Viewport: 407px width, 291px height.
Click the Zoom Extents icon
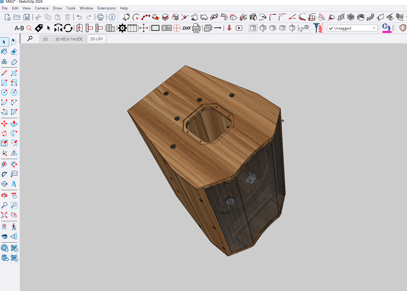pos(4,215)
